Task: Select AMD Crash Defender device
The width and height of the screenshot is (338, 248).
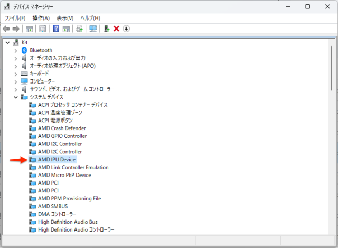Action: click(62, 128)
